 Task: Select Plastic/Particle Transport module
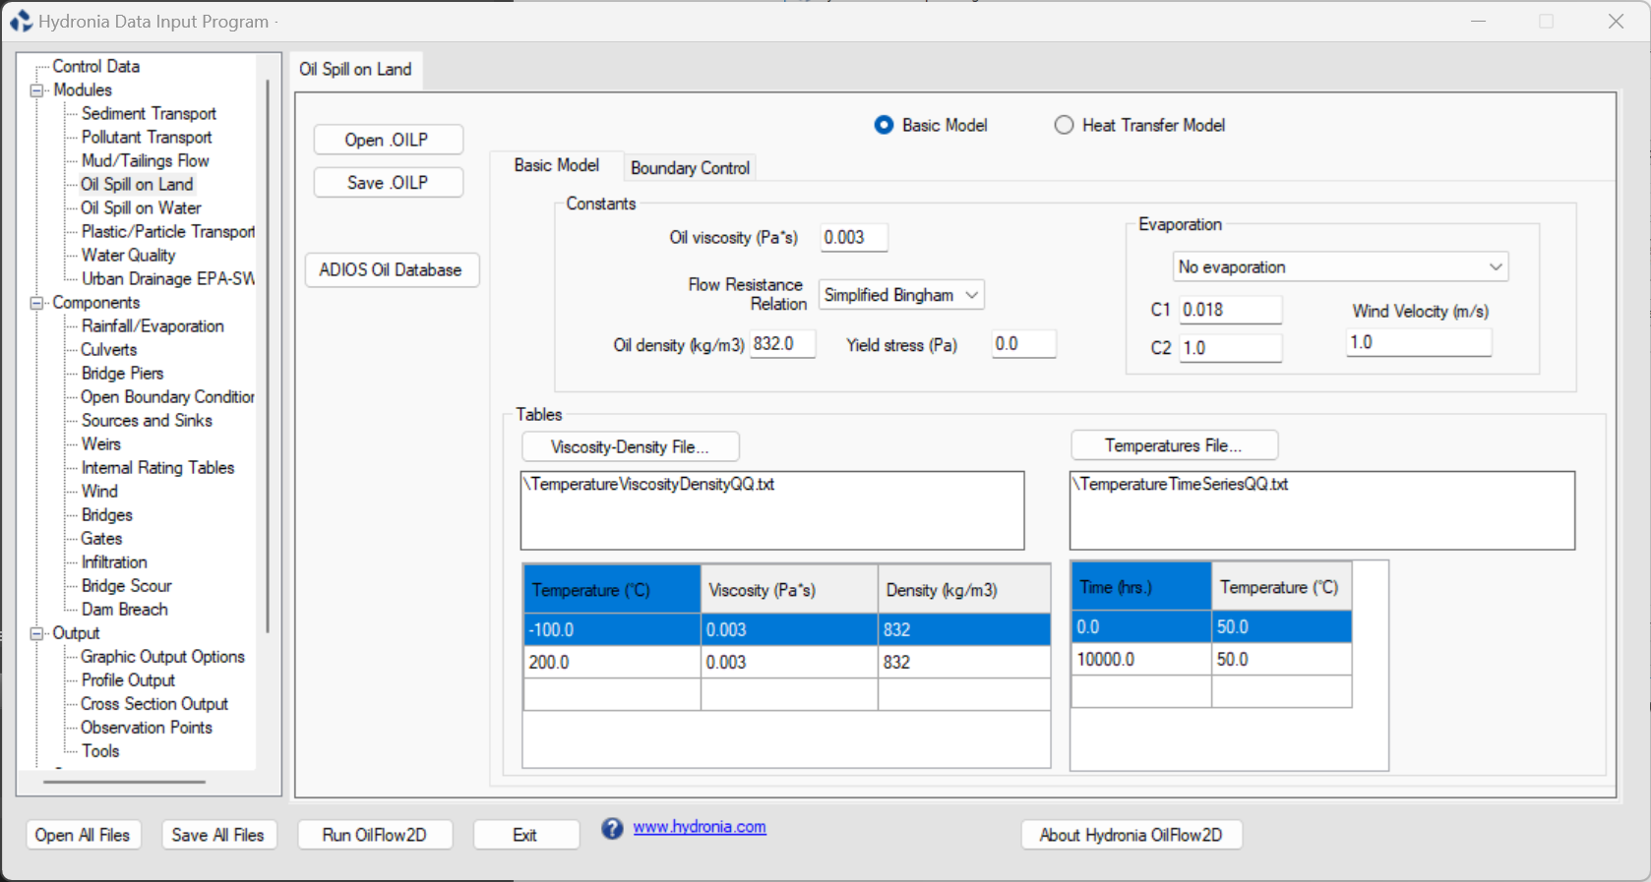167,231
